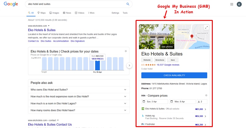Open the More search filter menu
The height and width of the screenshot is (128, 246).
click(90, 13)
